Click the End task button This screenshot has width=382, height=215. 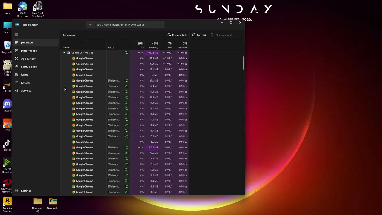click(x=199, y=35)
